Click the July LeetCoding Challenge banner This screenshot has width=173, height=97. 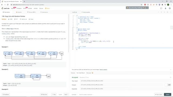point(137,8)
